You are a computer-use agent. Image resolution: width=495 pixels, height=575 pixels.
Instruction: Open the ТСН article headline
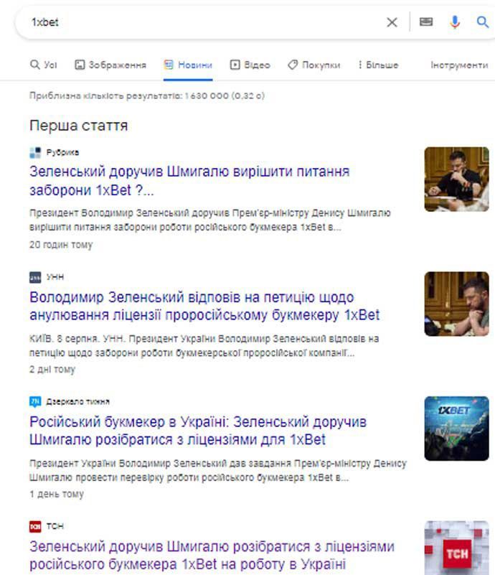(212, 555)
